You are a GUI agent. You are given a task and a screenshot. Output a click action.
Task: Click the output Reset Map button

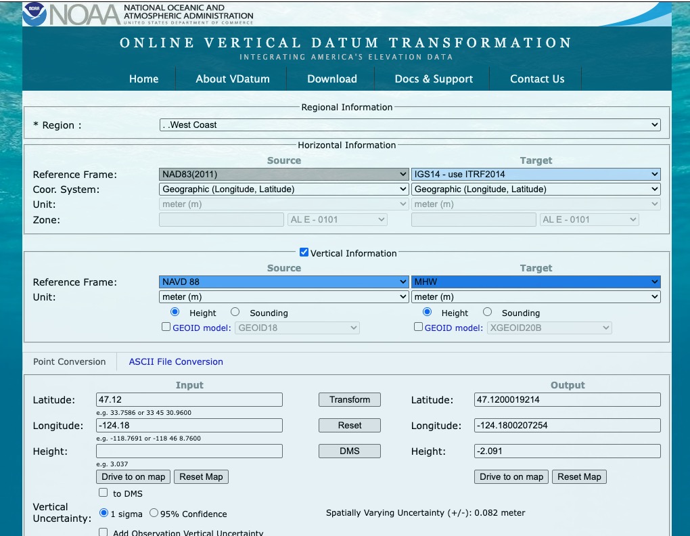point(579,476)
